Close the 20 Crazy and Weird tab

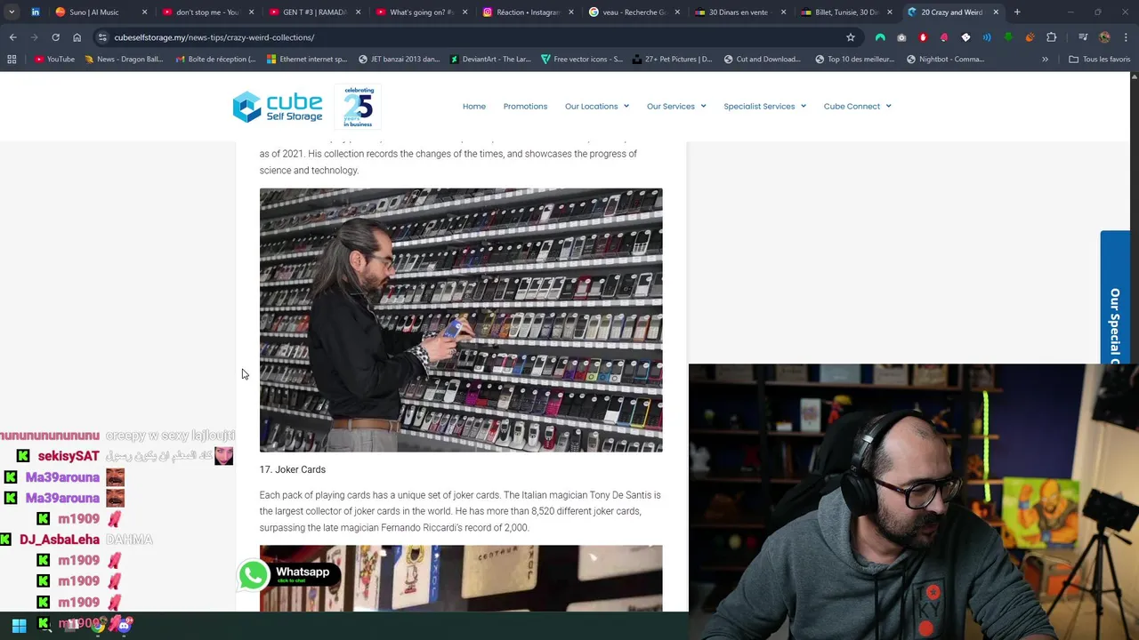click(996, 12)
